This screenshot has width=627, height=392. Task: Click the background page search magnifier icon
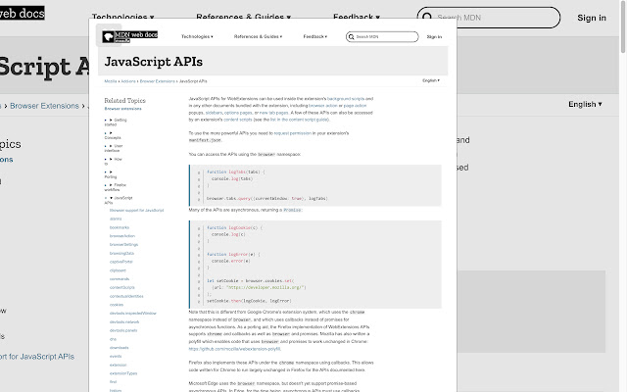[x=427, y=18]
